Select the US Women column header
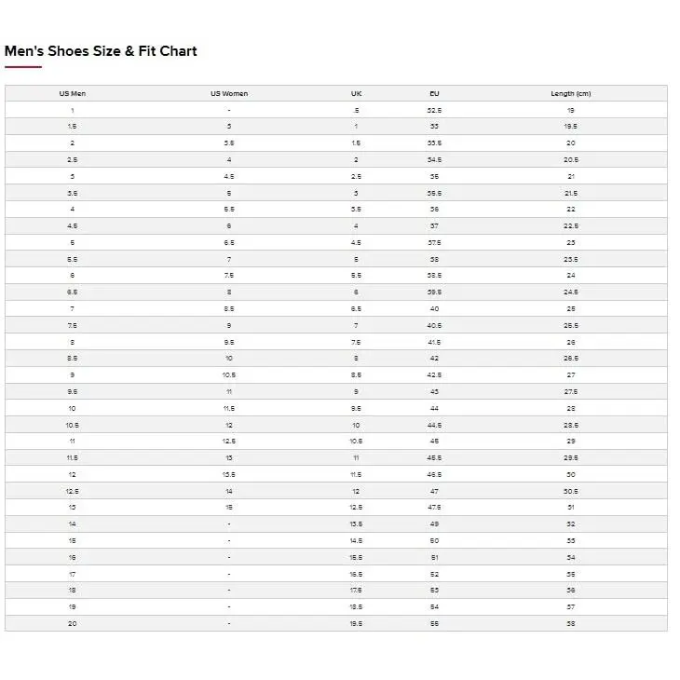The image size is (680, 680). [229, 94]
